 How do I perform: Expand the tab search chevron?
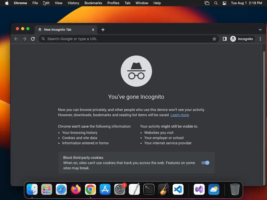260,30
